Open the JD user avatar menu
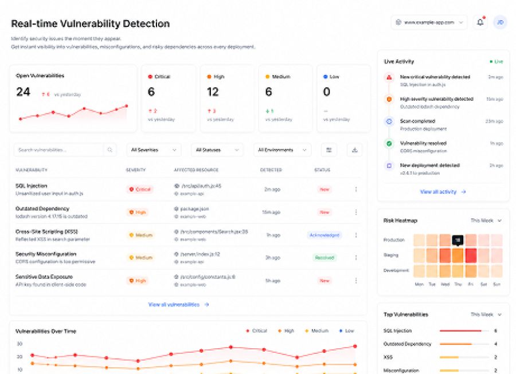The height and width of the screenshot is (374, 516). (500, 22)
